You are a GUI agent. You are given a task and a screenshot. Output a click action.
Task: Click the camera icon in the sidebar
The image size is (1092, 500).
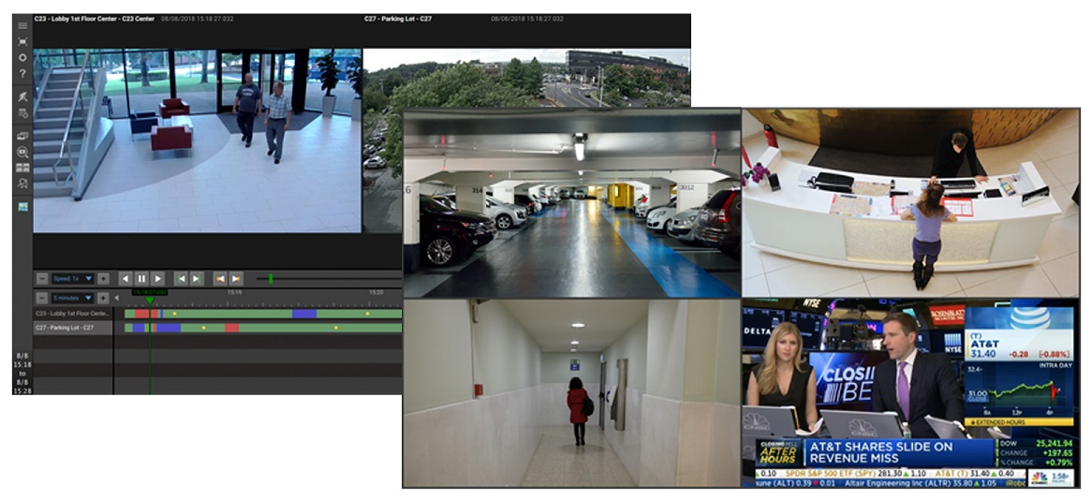(22, 136)
